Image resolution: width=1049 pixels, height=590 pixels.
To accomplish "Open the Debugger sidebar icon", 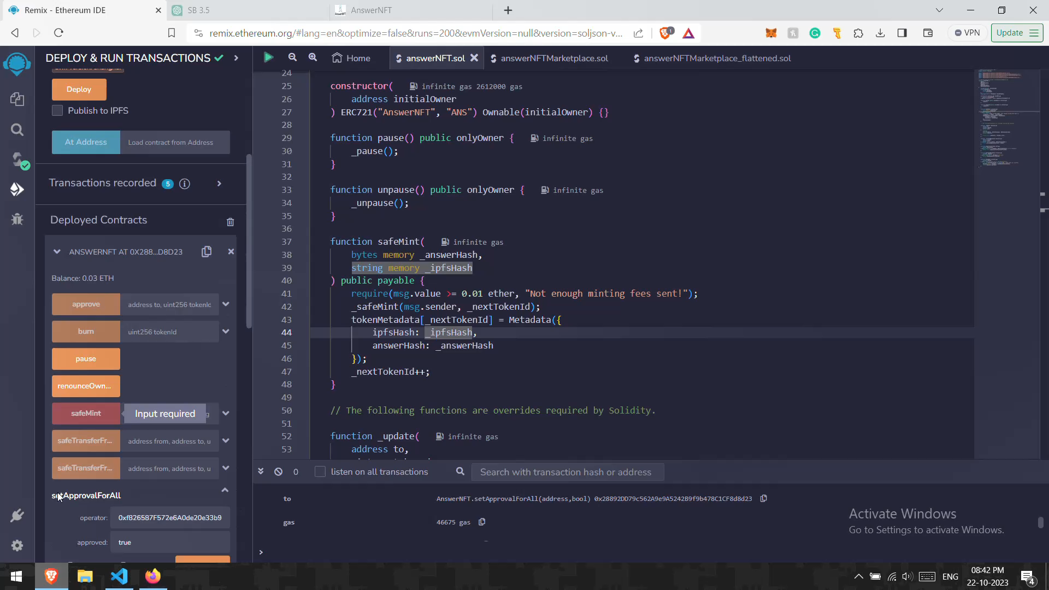I will pos(17,219).
